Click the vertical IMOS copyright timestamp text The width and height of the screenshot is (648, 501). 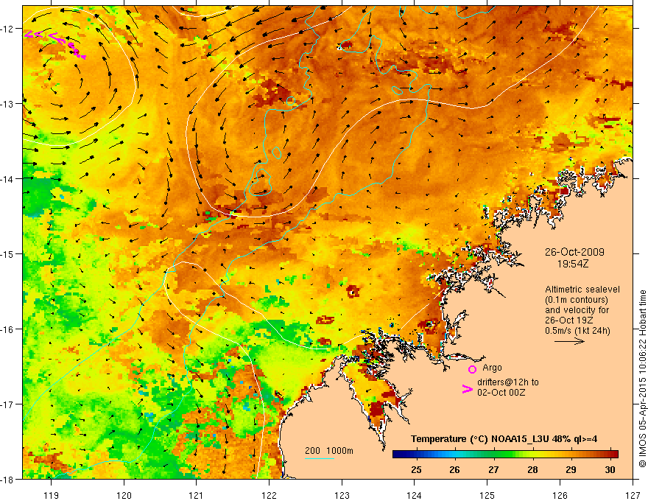[642, 379]
